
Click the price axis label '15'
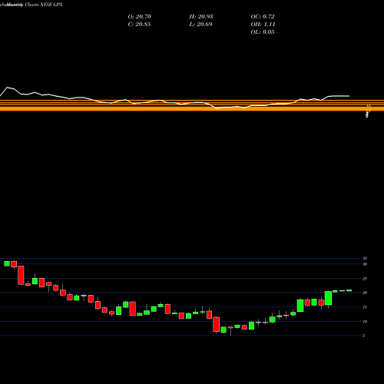pyautogui.click(x=365, y=307)
